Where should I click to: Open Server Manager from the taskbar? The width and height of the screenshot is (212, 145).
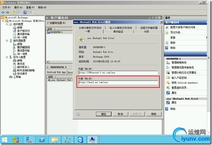tap(29, 140)
